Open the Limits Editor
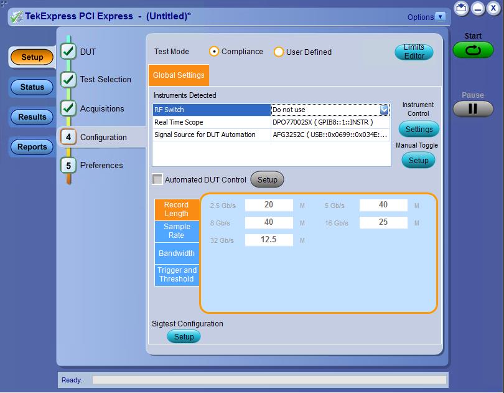 [x=414, y=52]
